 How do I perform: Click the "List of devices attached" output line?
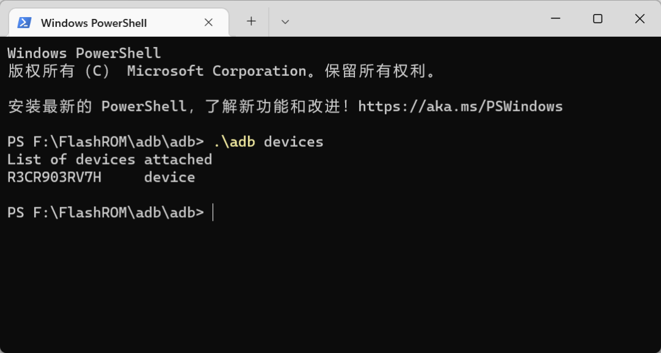[x=110, y=160]
